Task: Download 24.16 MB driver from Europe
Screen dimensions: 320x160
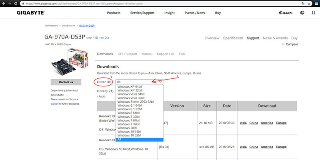Action: pos(281,123)
